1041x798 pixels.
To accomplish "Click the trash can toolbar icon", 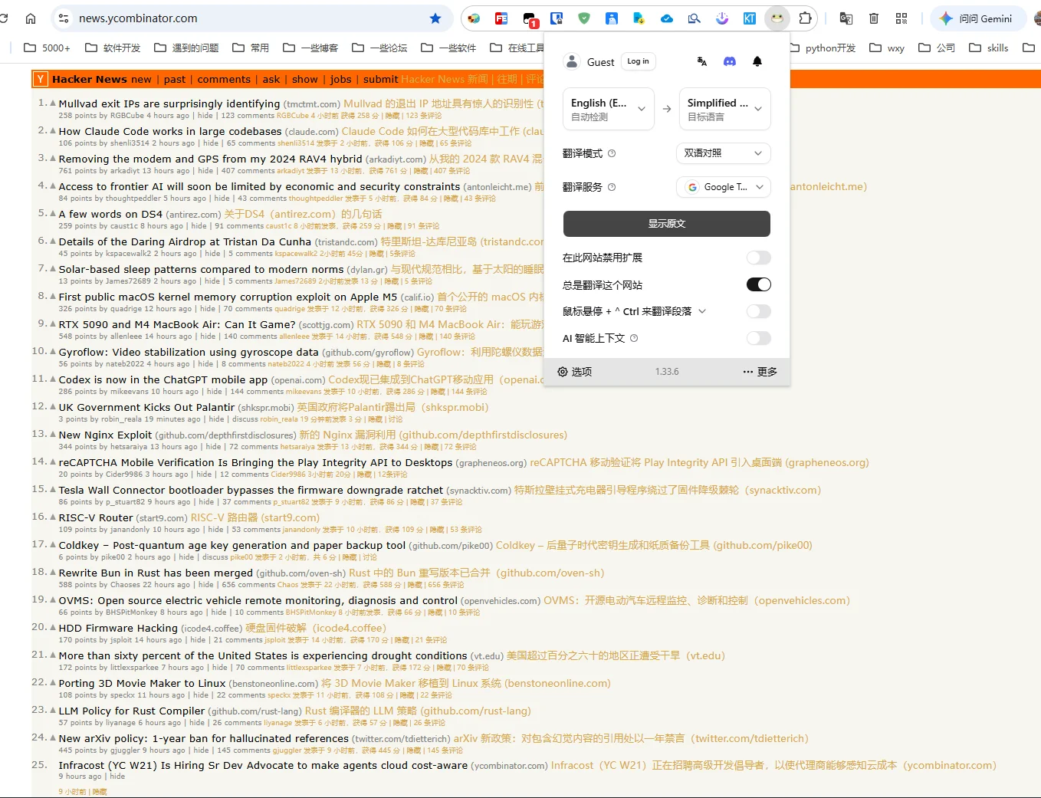I will coord(874,18).
